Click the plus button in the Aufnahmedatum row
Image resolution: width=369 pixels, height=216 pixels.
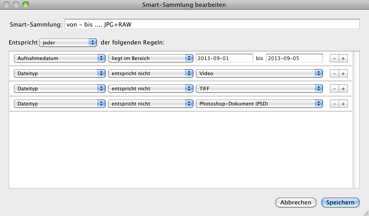[343, 58]
